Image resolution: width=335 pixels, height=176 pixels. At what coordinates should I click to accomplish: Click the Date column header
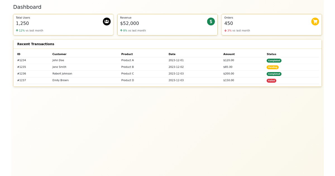(x=172, y=54)
